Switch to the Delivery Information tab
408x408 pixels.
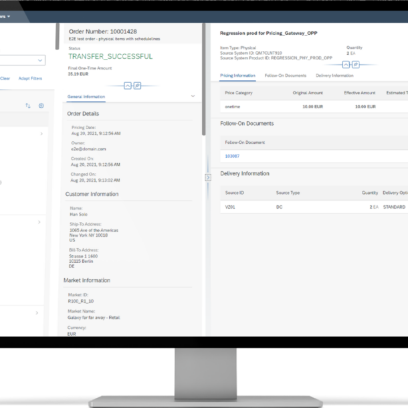click(334, 76)
